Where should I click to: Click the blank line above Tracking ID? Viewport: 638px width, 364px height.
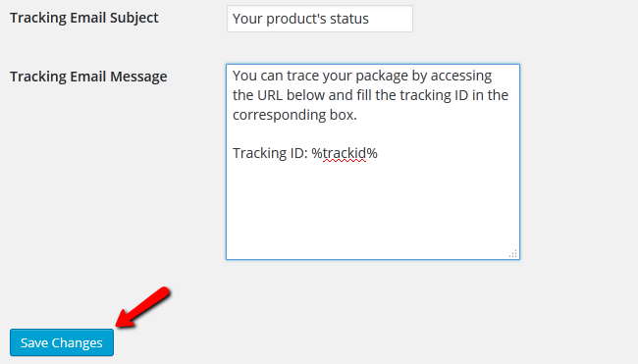(373, 134)
